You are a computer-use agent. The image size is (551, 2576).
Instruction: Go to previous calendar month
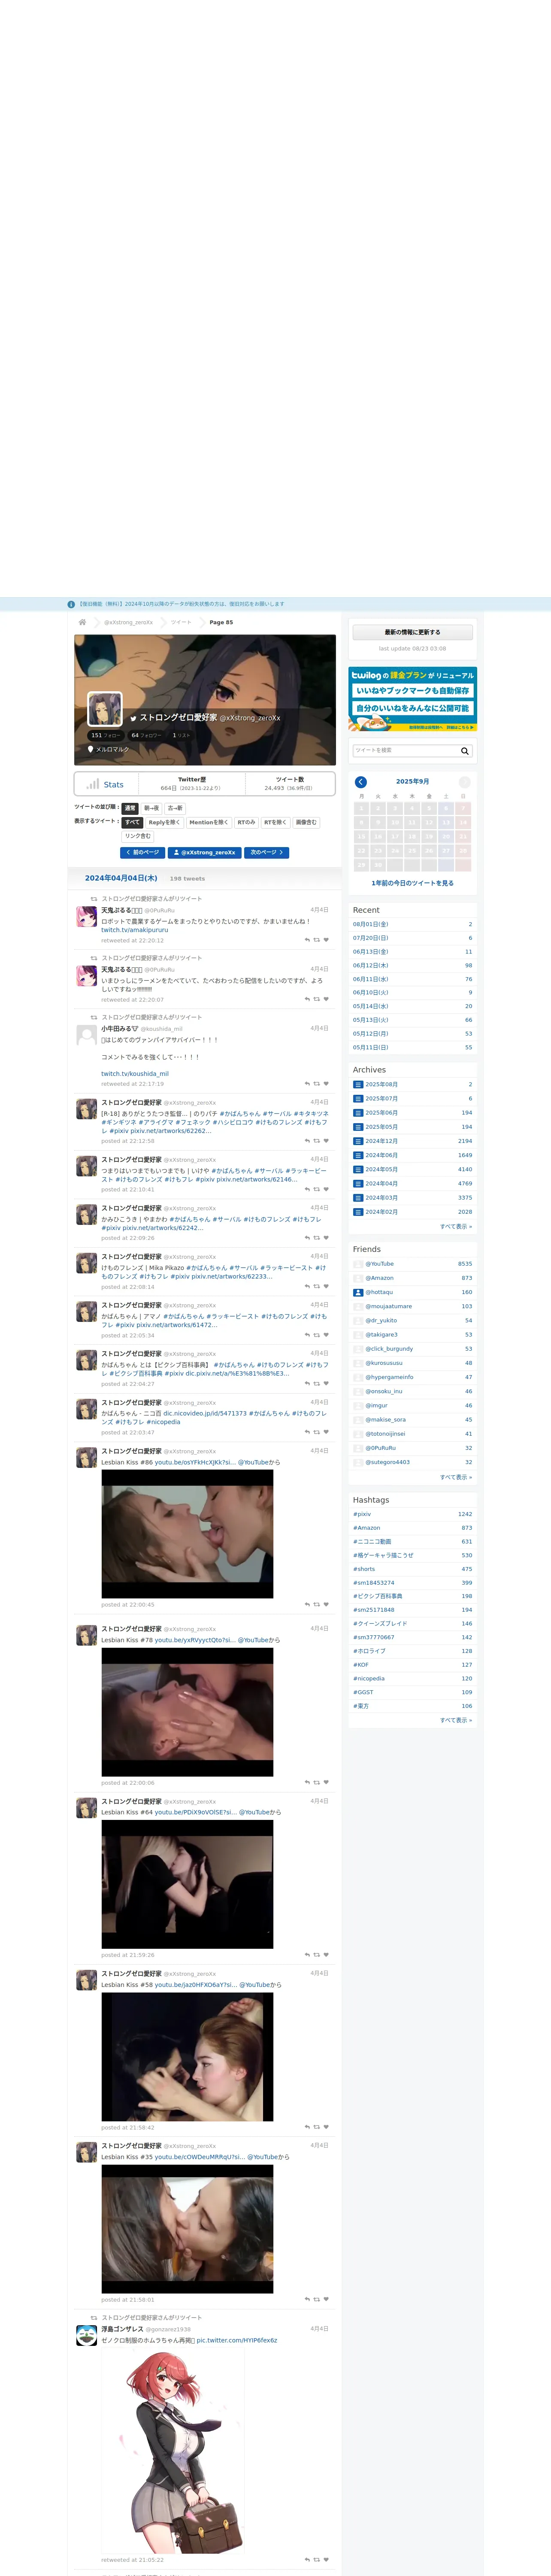(361, 782)
